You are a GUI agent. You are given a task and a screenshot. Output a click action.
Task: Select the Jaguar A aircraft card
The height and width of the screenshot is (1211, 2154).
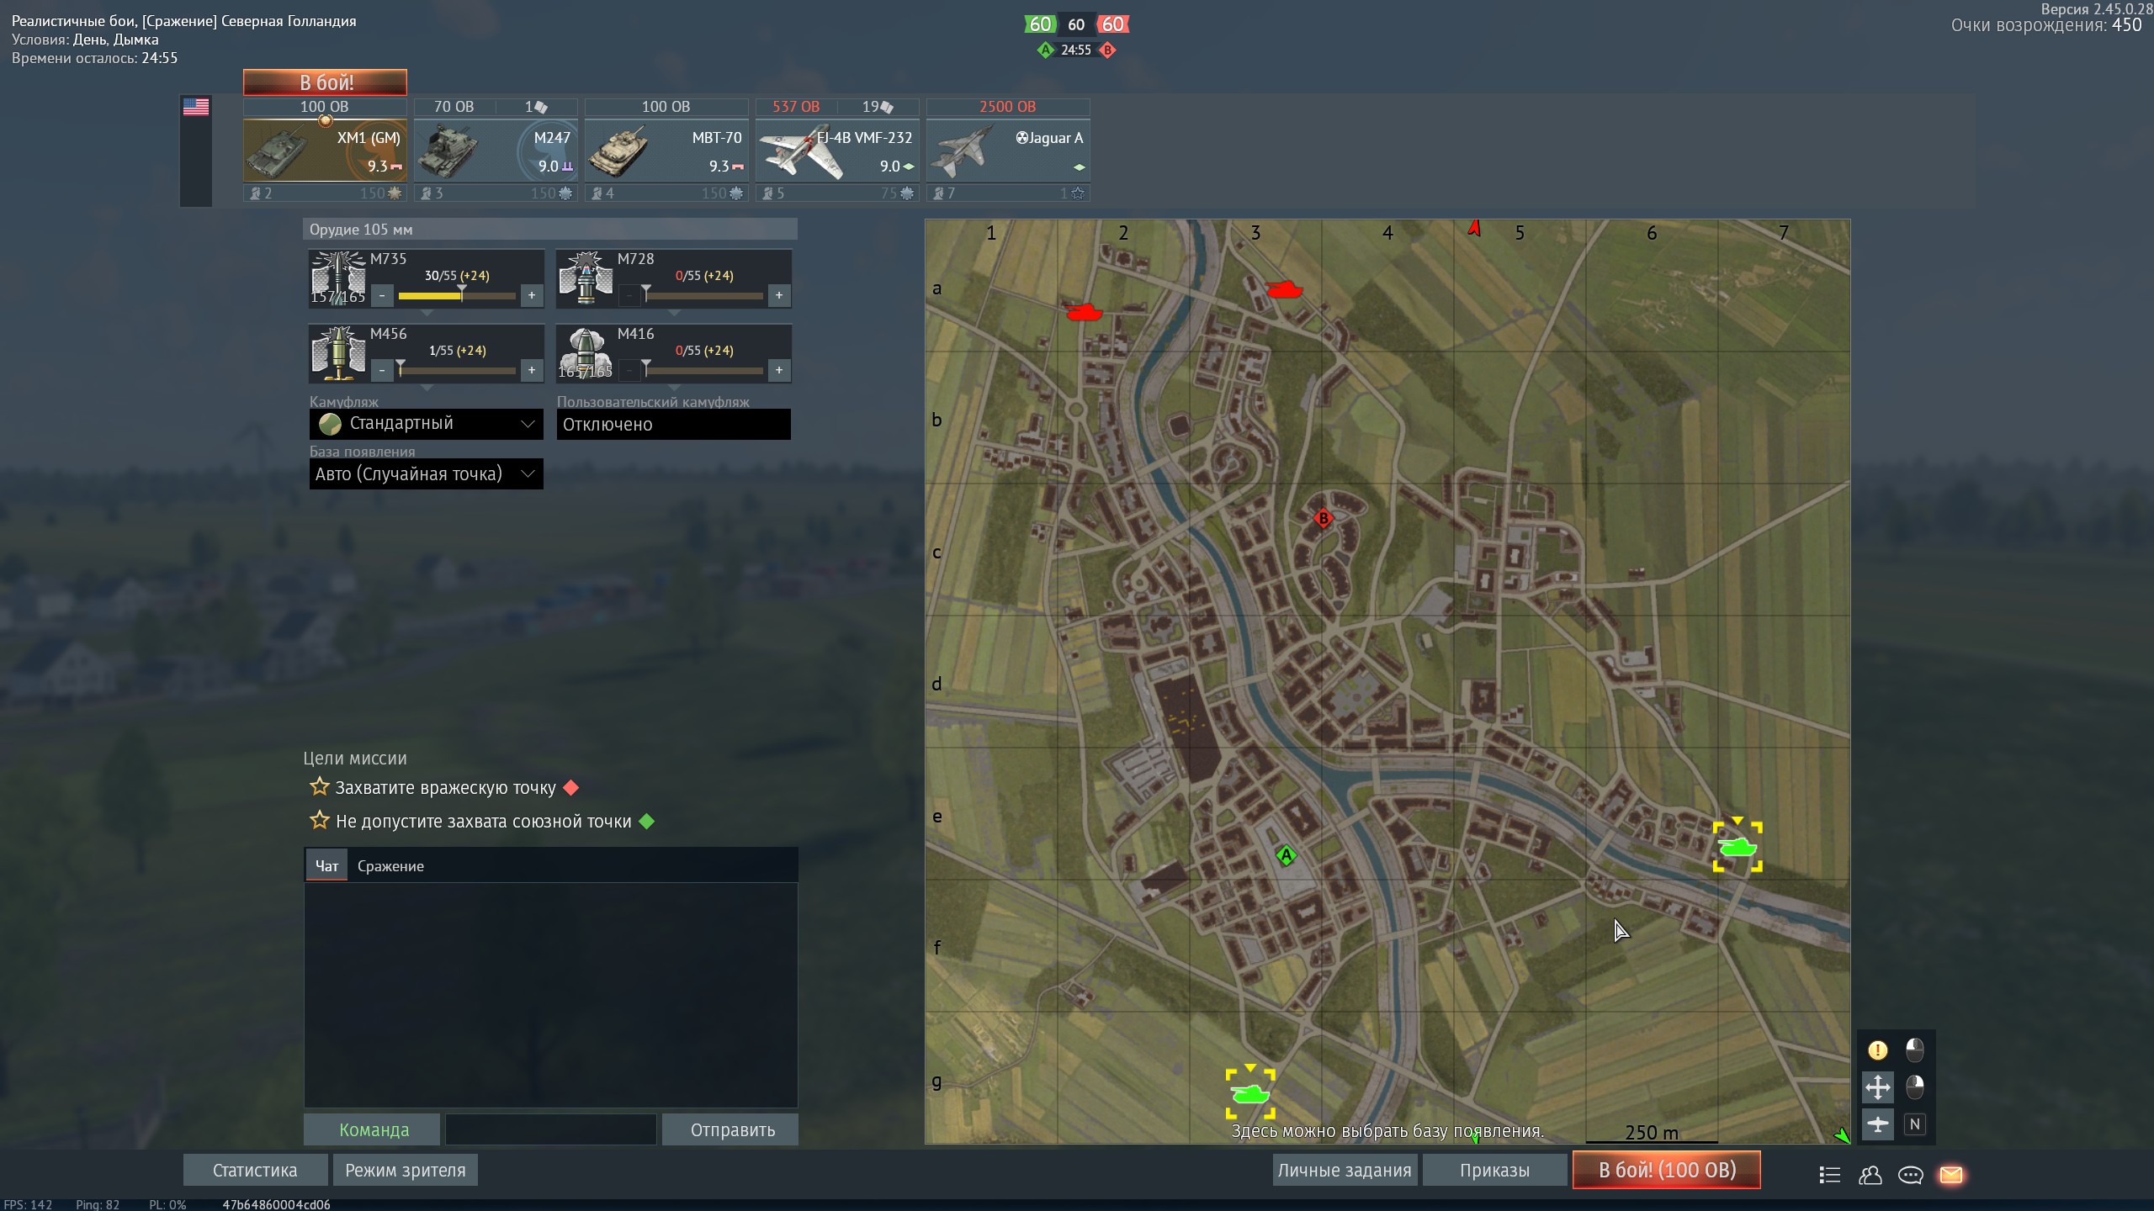tap(1008, 150)
